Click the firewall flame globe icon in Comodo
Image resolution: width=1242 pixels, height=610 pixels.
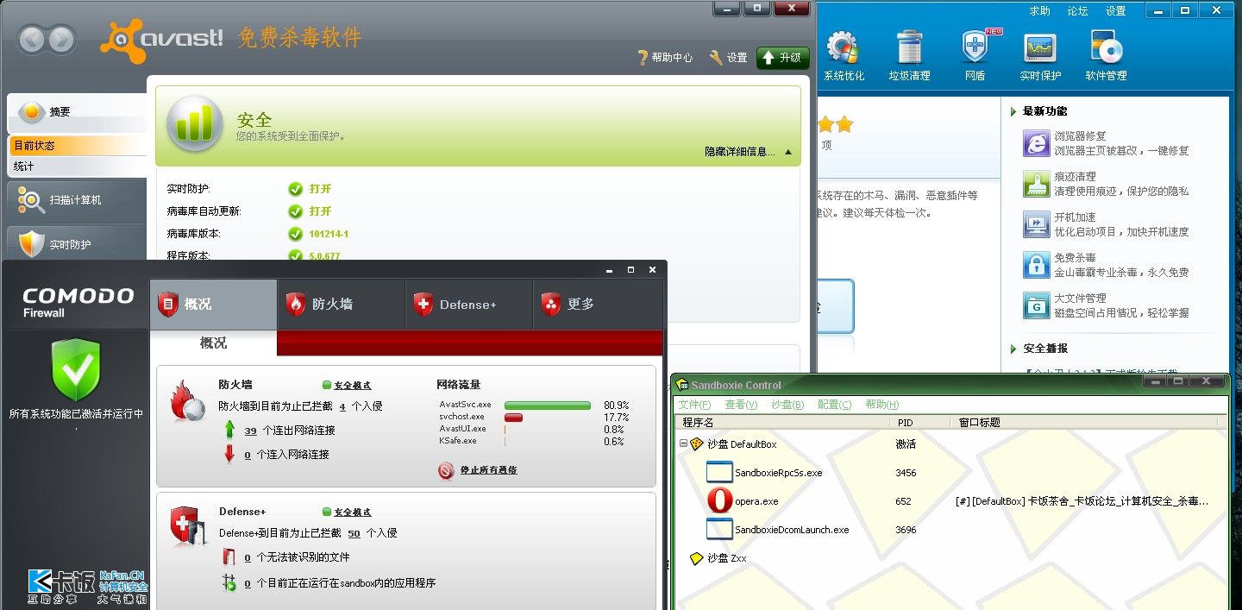(187, 400)
